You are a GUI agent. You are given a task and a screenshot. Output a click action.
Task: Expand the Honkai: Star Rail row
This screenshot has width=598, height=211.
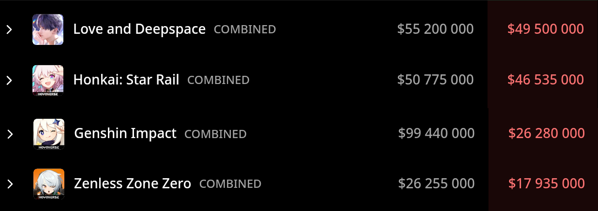pyautogui.click(x=9, y=80)
